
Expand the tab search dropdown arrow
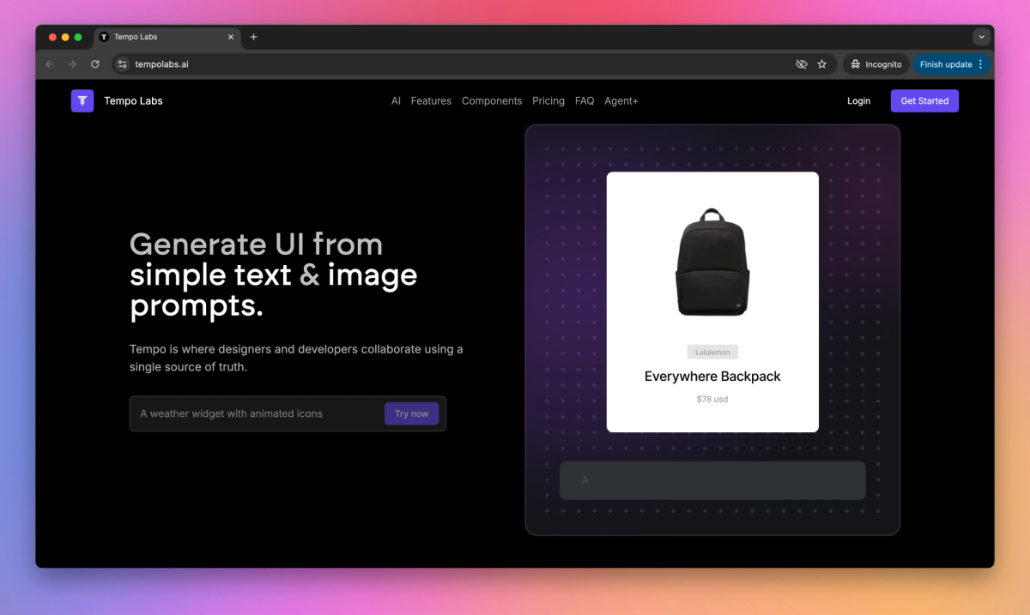(x=982, y=37)
